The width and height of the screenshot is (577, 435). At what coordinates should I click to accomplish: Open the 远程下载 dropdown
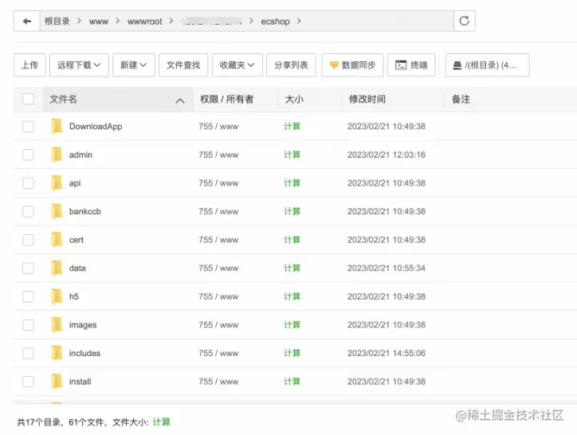pyautogui.click(x=79, y=65)
